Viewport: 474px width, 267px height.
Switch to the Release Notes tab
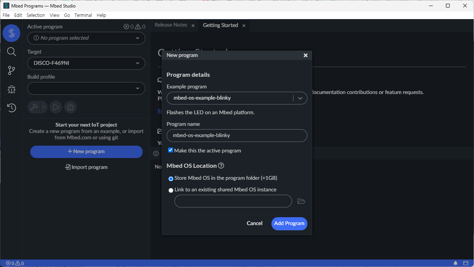171,25
